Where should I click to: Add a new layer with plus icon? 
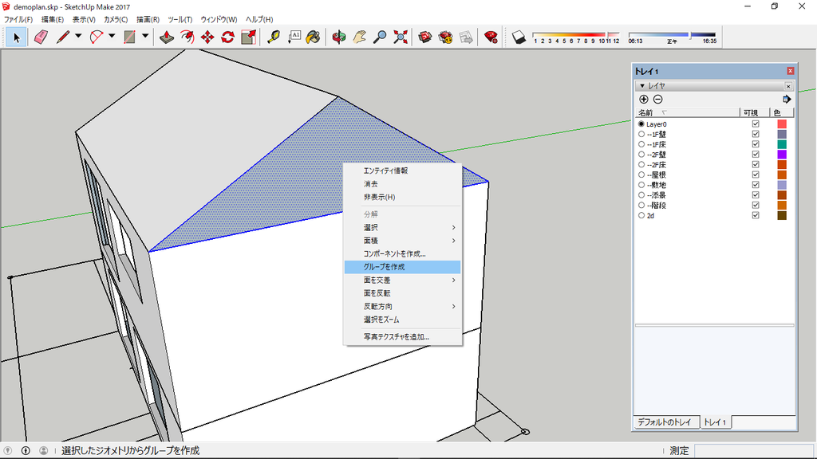(644, 100)
